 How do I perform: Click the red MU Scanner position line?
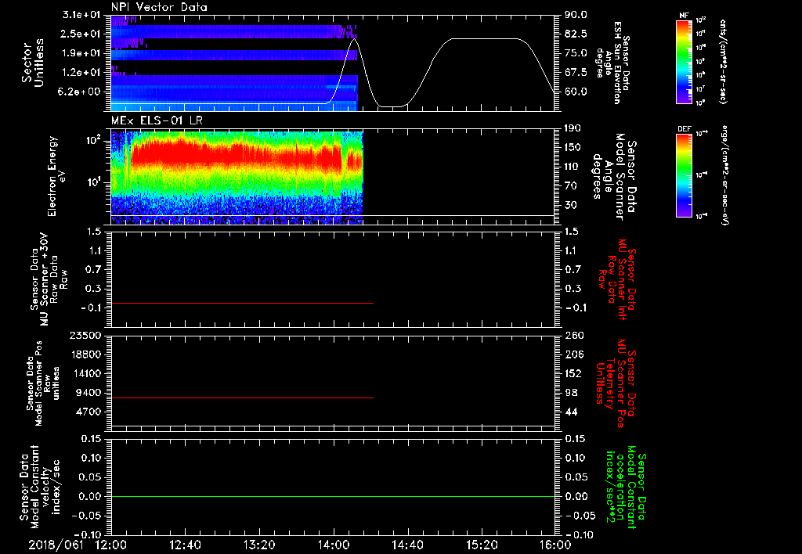pos(242,398)
